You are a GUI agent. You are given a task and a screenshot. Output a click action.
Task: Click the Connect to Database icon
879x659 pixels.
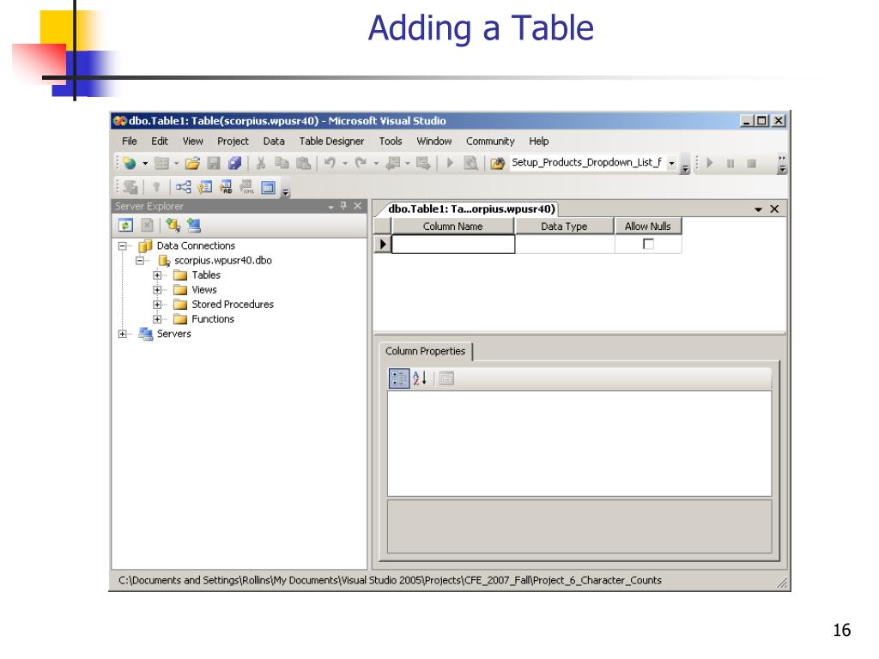click(x=173, y=226)
